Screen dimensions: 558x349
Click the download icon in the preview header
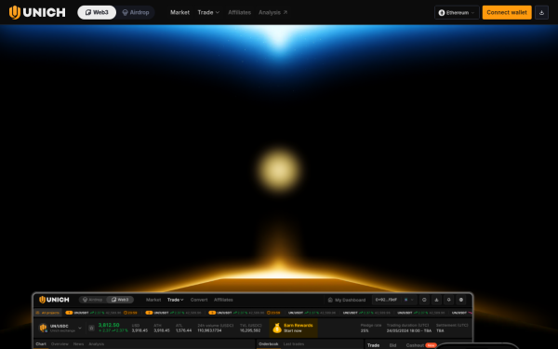pos(437,300)
